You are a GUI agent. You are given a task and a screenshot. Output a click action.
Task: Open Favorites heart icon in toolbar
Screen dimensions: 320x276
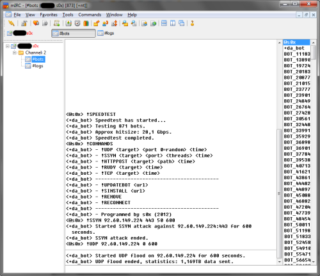[x=36, y=23]
